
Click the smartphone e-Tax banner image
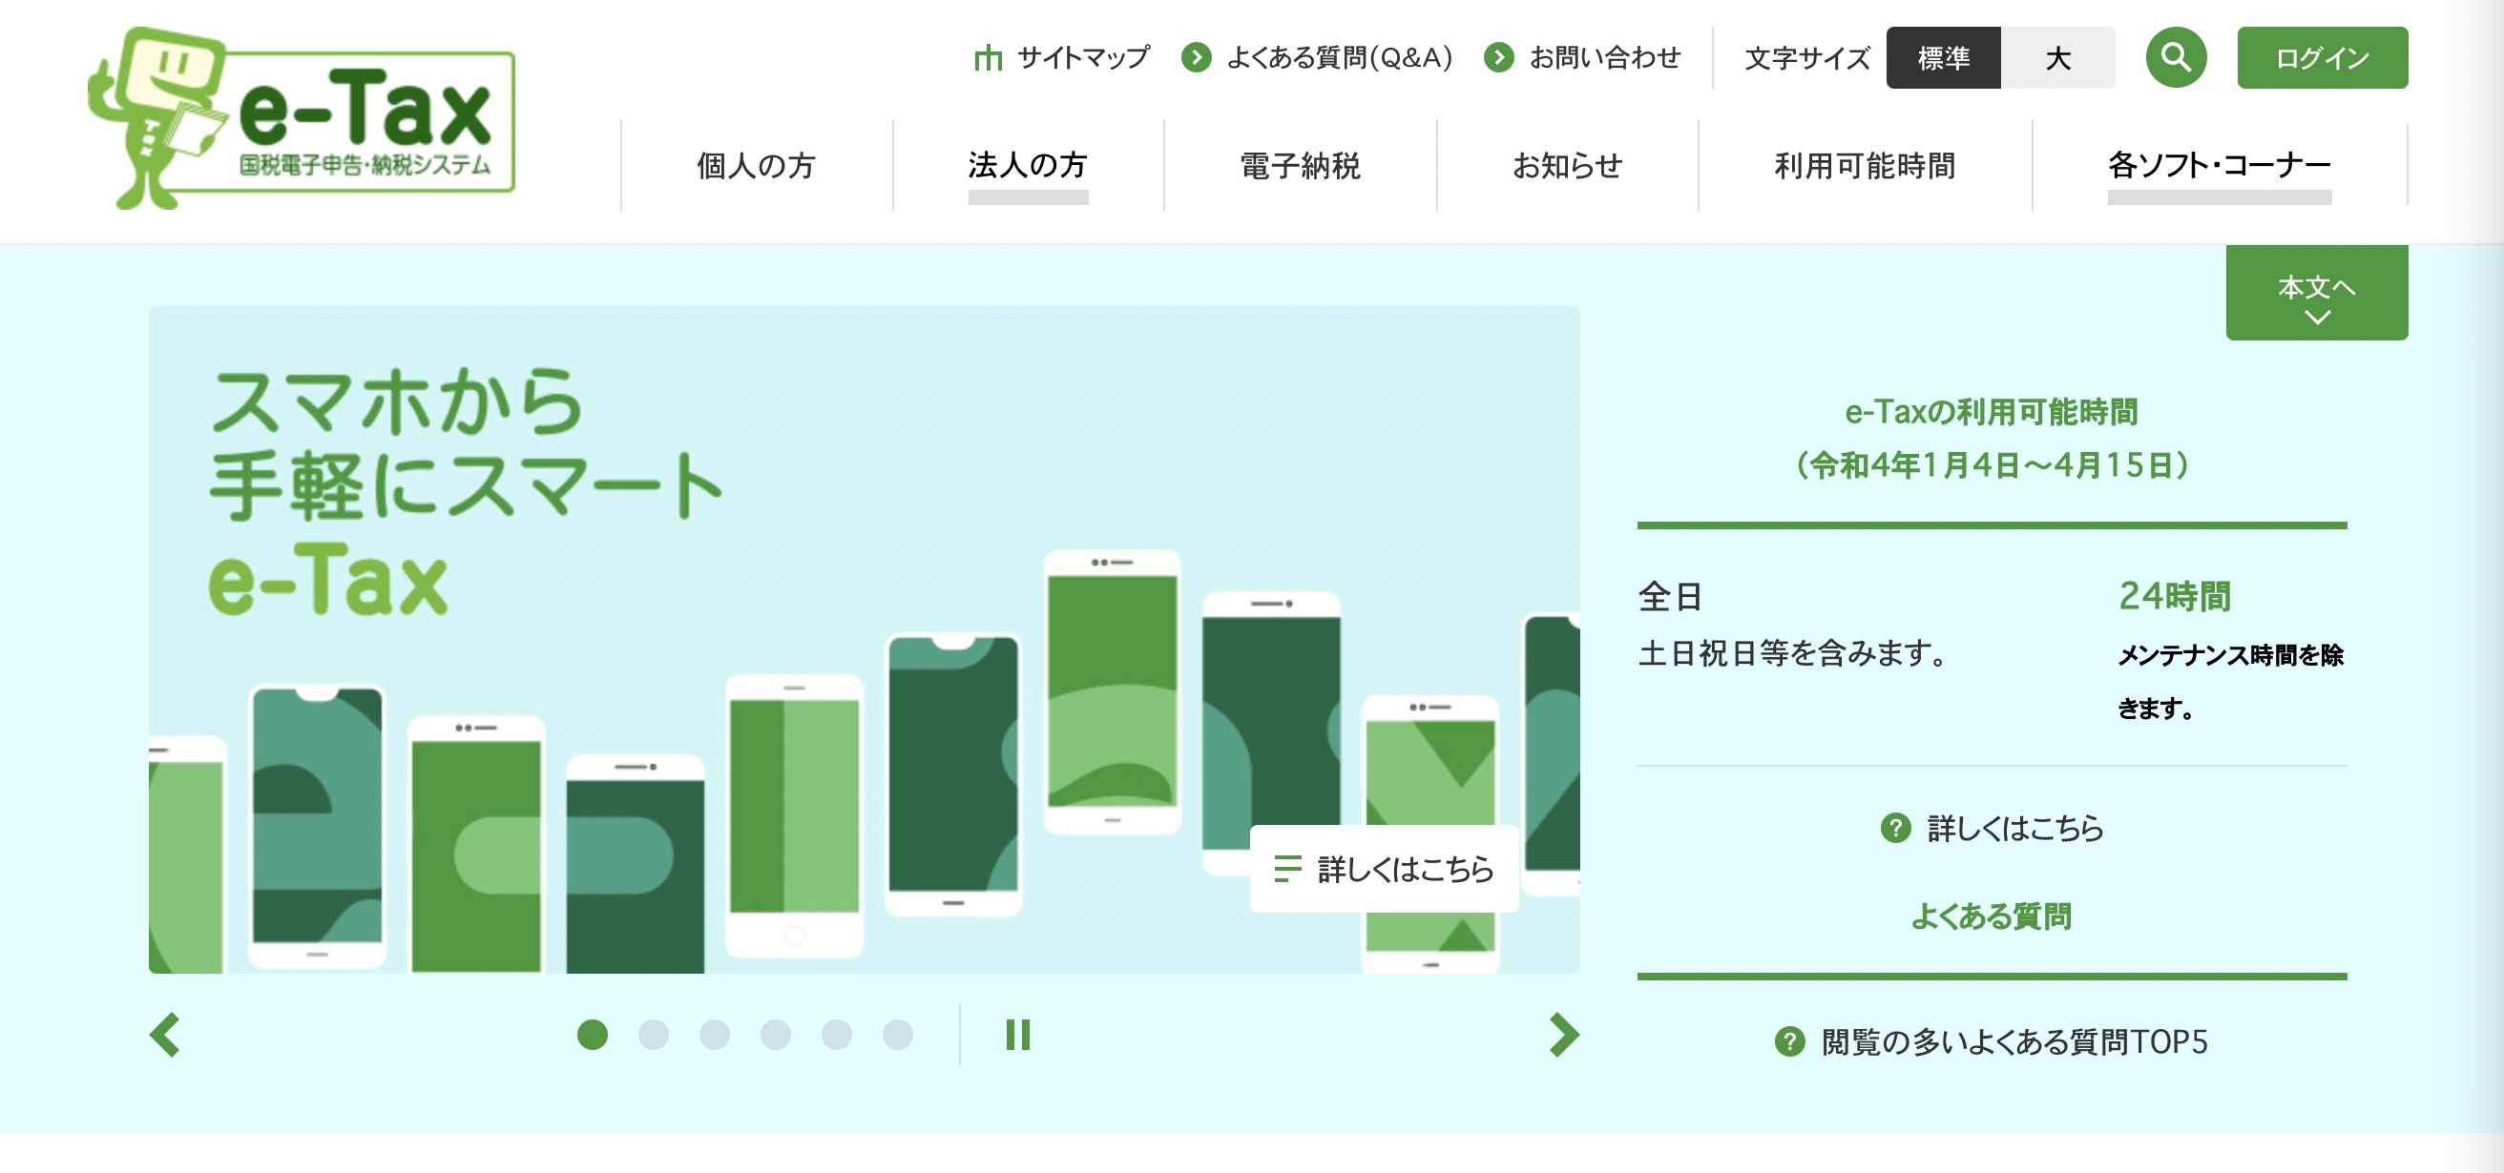865,640
